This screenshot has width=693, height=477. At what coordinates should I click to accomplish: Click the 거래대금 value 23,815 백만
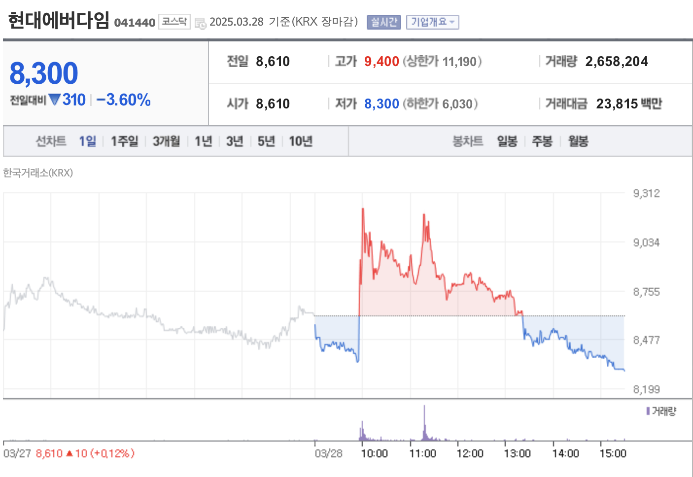pos(629,104)
